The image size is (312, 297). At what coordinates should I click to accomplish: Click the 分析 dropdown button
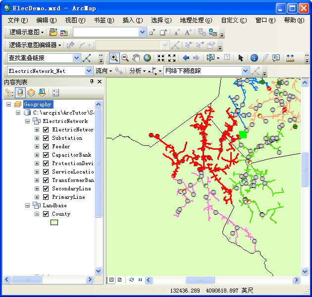point(137,71)
